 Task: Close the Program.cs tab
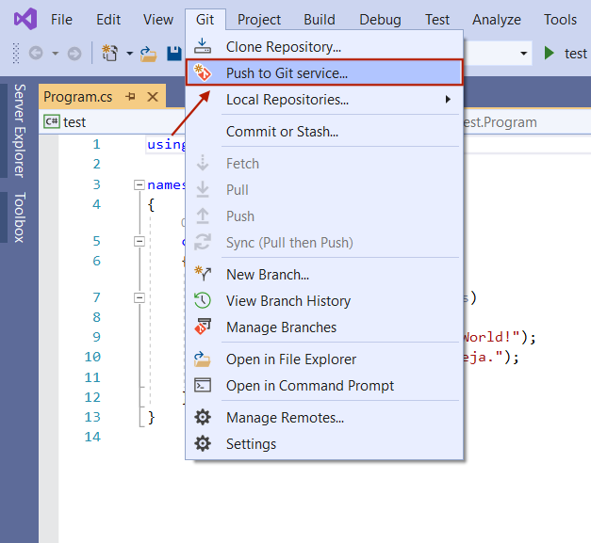click(151, 96)
